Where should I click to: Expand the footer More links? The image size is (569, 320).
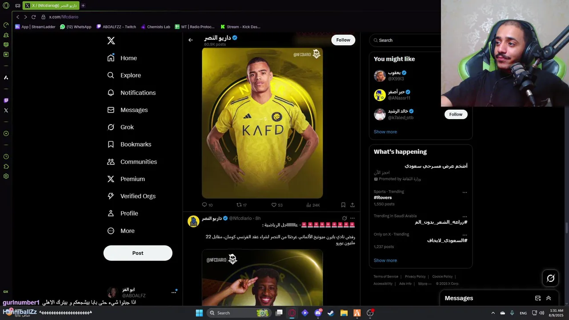[x=425, y=284]
